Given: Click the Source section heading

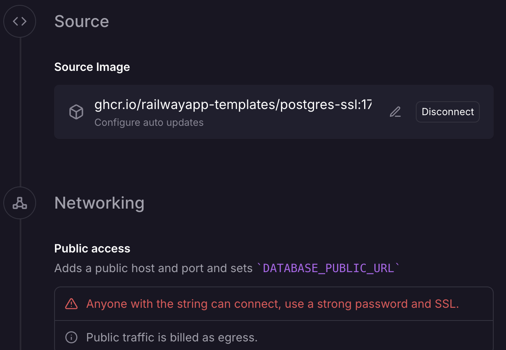Looking at the screenshot, I should coord(82,21).
